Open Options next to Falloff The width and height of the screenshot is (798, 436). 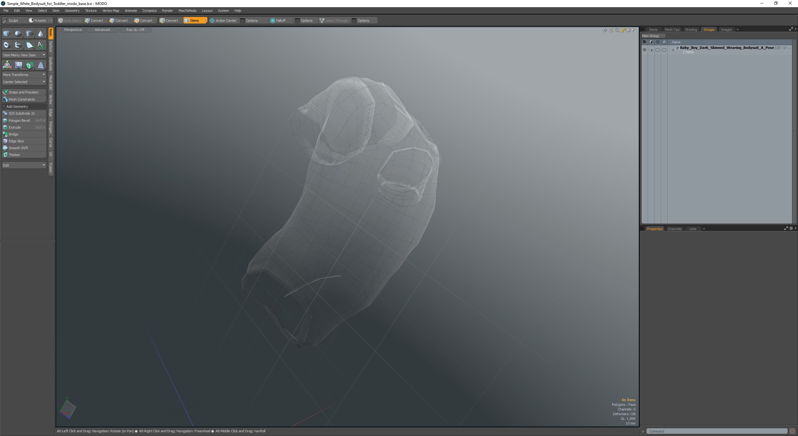point(304,21)
